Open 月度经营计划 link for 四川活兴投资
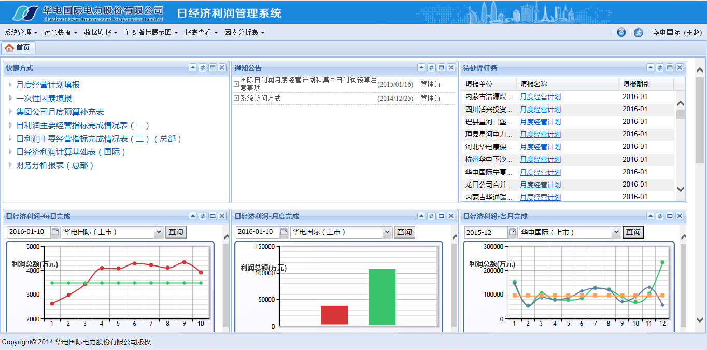 click(540, 109)
